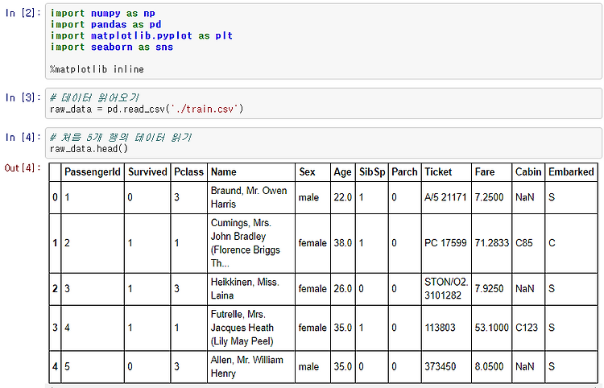Select the 'Cumings, Mrs. John Bradley' name cell
The width and height of the screenshot is (604, 388).
251,243
